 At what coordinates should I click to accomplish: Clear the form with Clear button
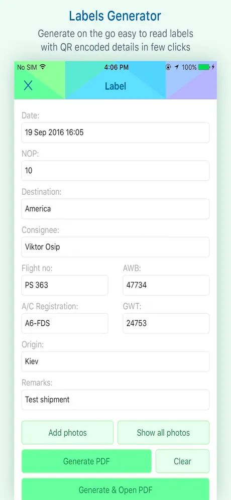point(182,461)
